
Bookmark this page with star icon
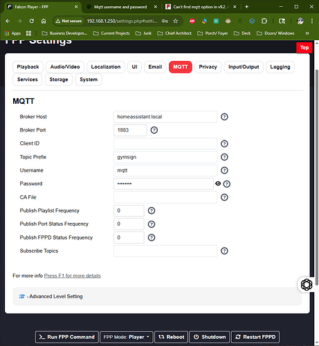pyautogui.click(x=176, y=21)
